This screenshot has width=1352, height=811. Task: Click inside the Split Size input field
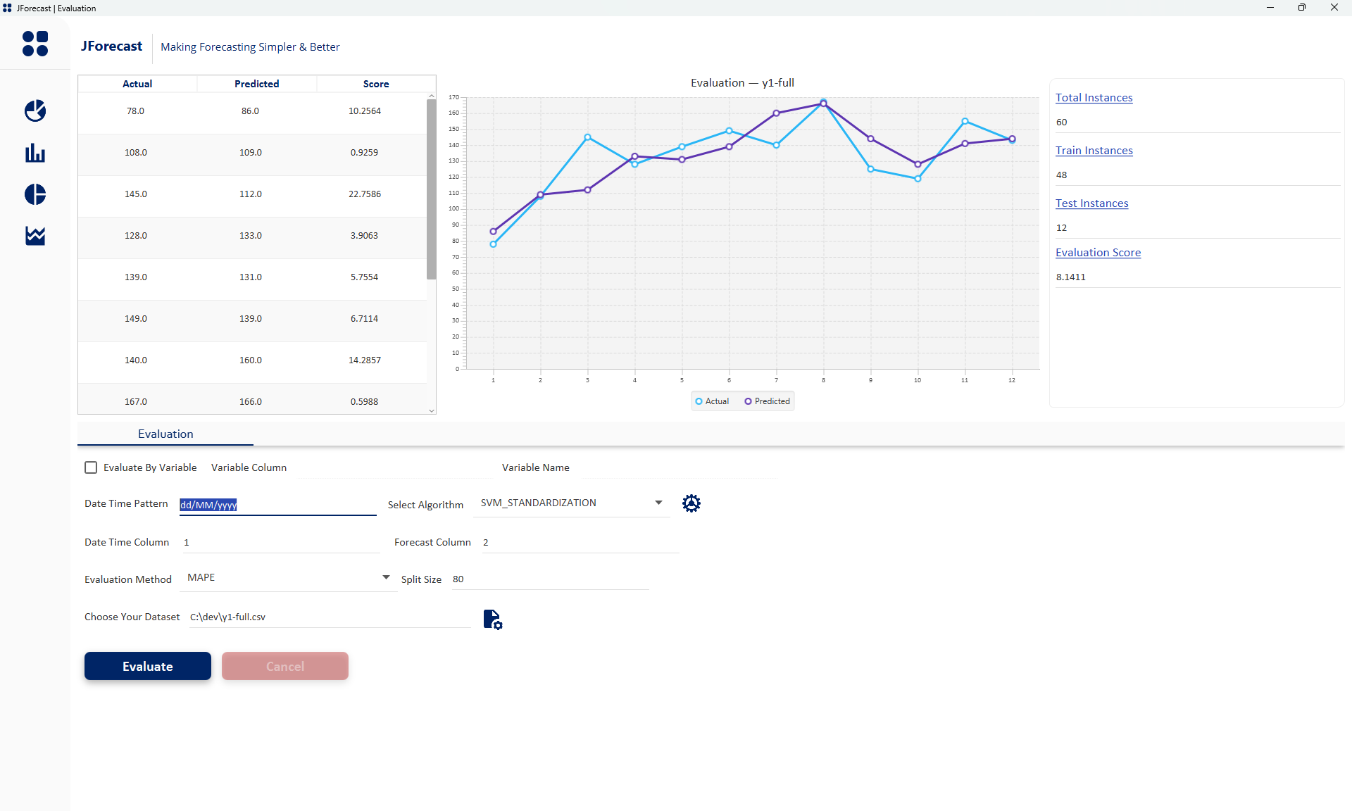549,579
